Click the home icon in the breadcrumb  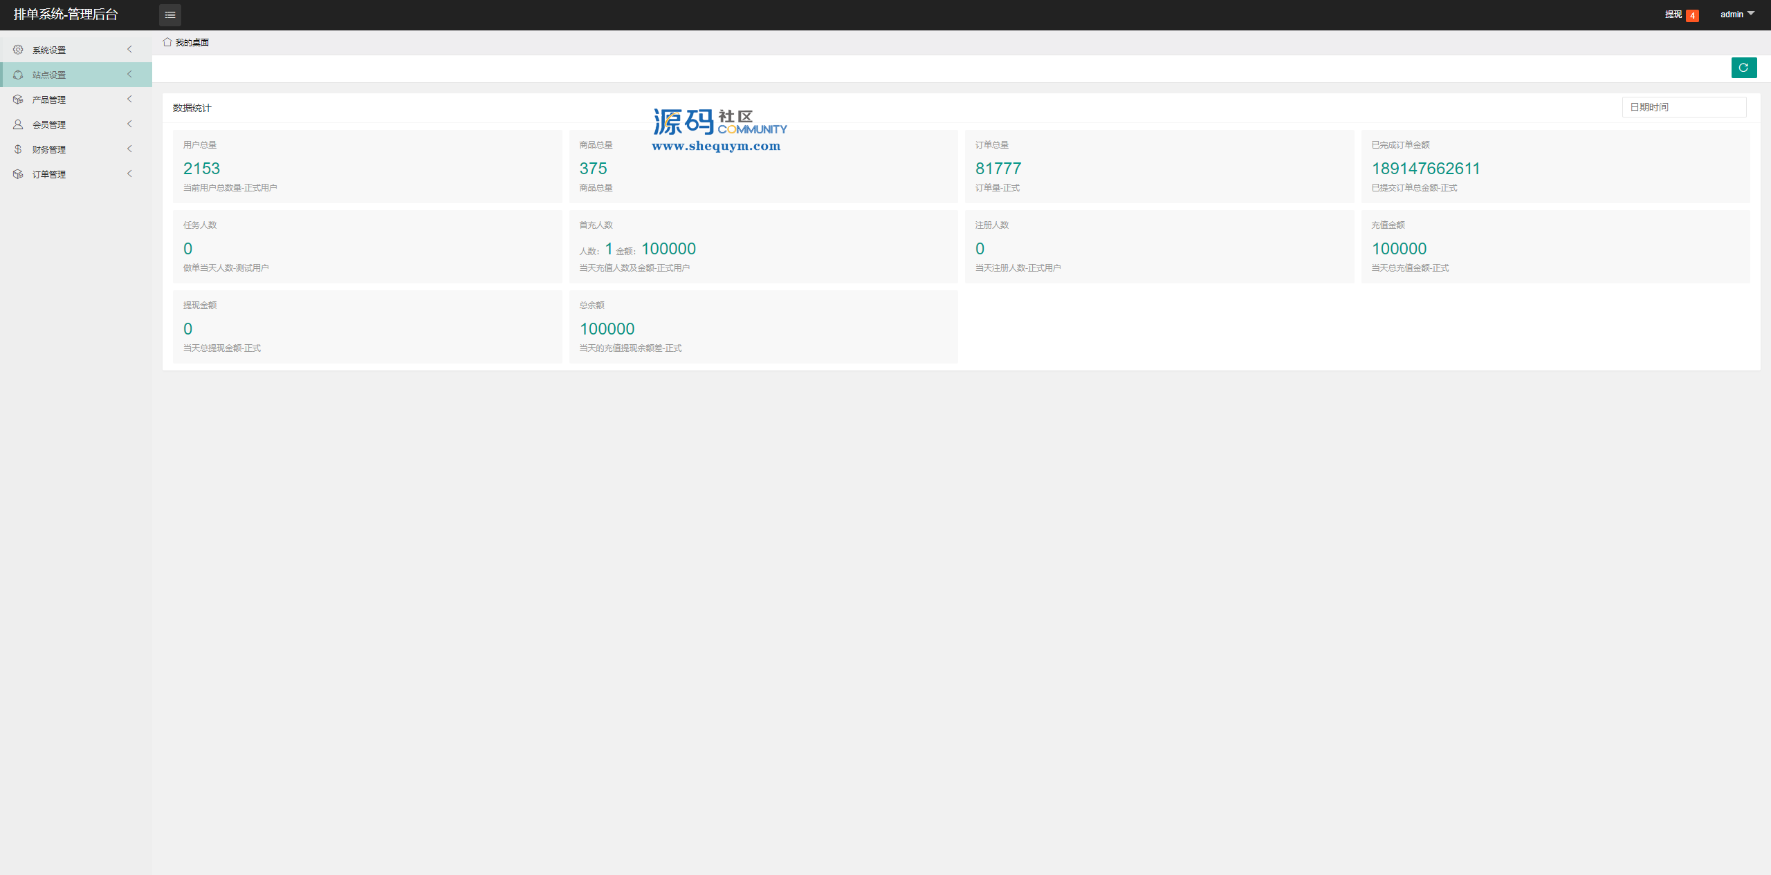(x=167, y=42)
